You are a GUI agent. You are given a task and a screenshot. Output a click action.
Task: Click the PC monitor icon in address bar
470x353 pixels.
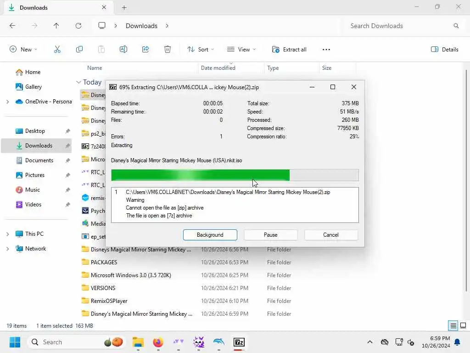tap(102, 26)
